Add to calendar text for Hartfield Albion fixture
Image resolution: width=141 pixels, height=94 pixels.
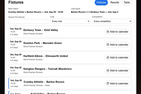(119, 57)
